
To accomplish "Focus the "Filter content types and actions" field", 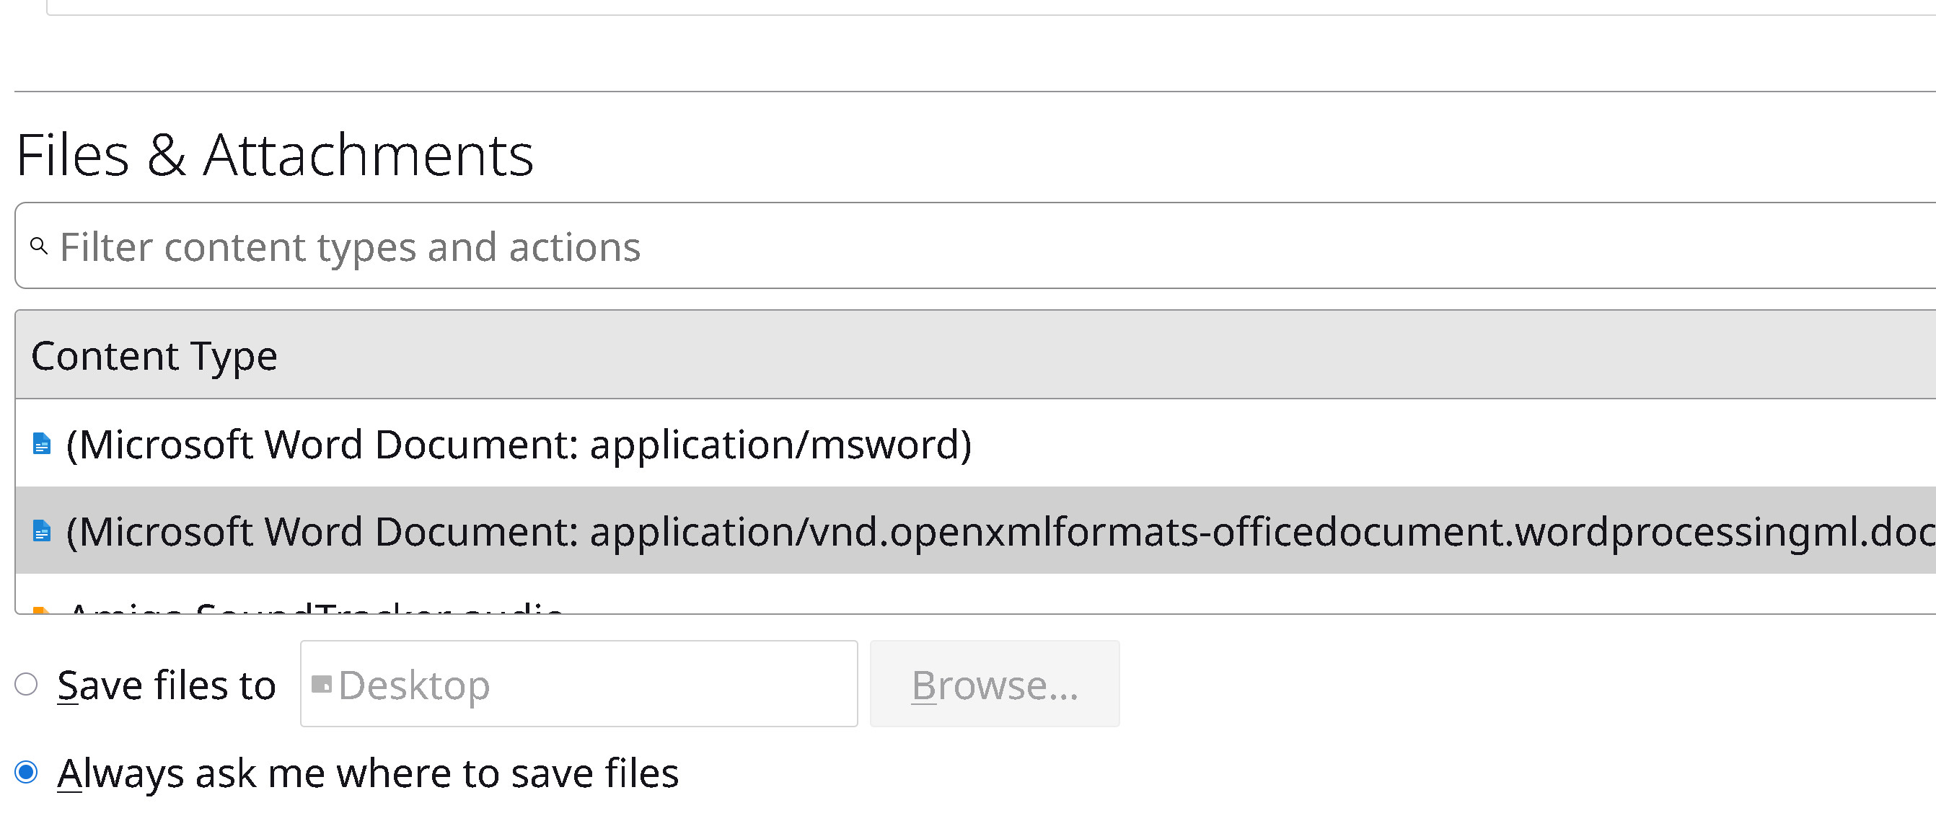I will click(x=977, y=247).
